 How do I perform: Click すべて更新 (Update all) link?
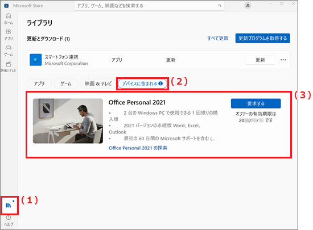pos(217,38)
